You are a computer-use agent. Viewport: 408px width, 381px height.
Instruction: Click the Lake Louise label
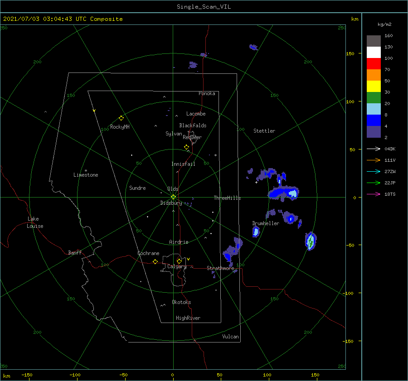35,222
